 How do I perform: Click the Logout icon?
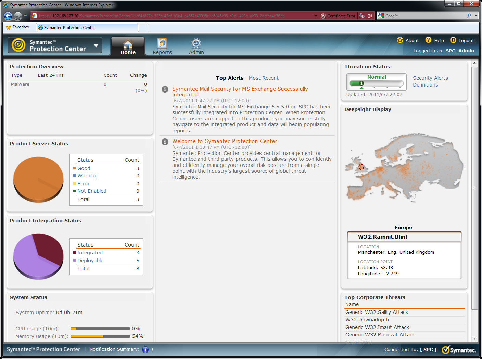[x=453, y=40]
